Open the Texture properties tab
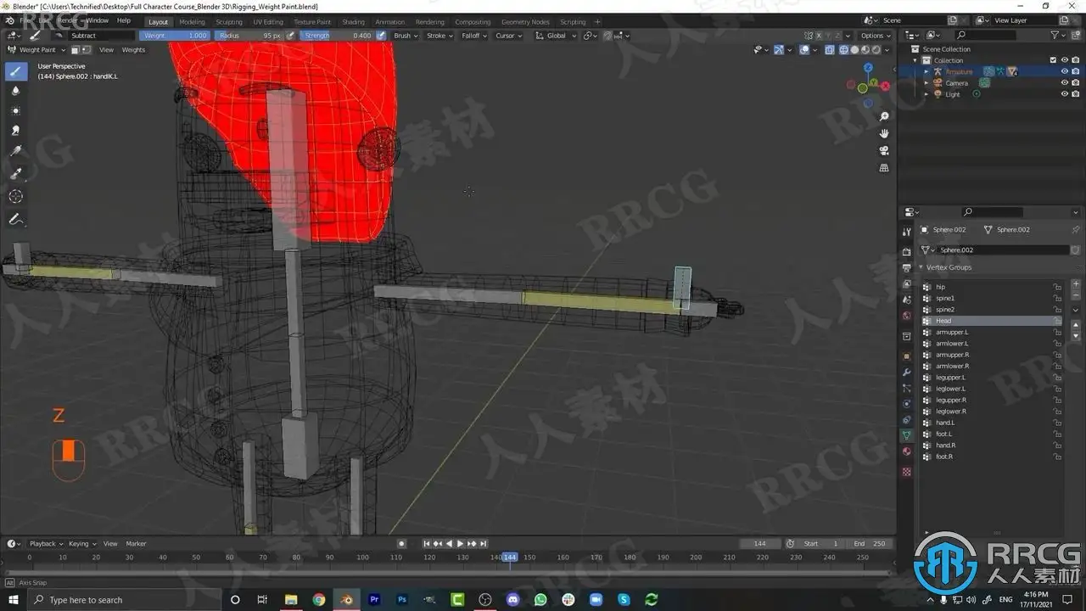Viewport: 1086px width, 611px height. 906,471
